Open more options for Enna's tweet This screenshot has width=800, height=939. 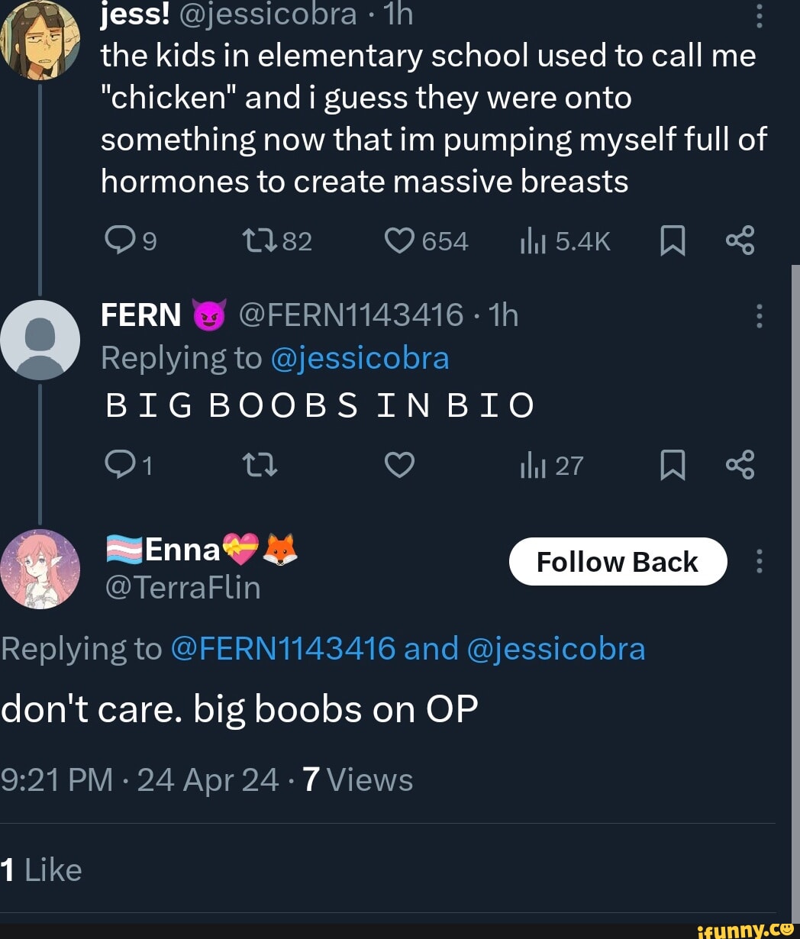pos(758,562)
